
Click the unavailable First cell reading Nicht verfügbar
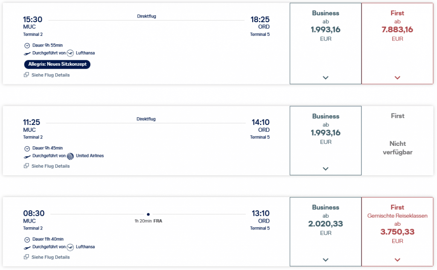point(397,148)
